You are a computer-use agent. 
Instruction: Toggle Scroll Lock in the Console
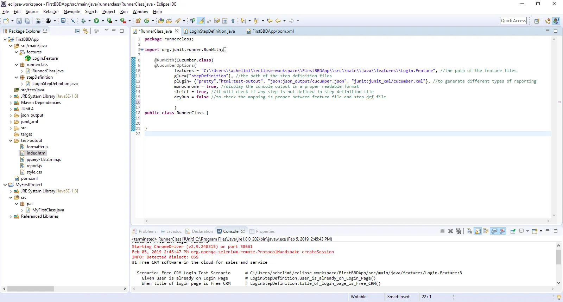coord(478,231)
